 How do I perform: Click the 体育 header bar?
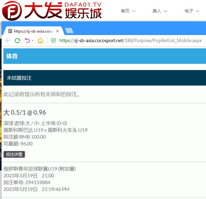(105, 56)
